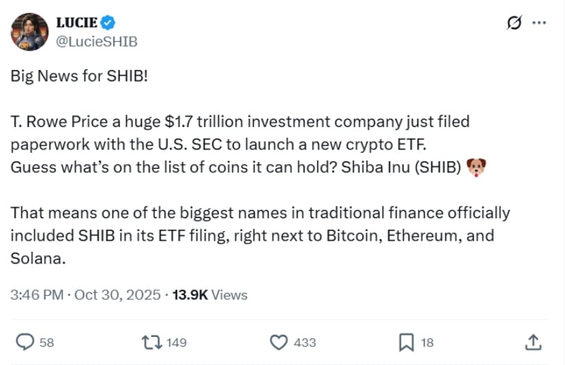566x365 pixels.
Task: Click the blue verified badge
Action: coord(108,23)
